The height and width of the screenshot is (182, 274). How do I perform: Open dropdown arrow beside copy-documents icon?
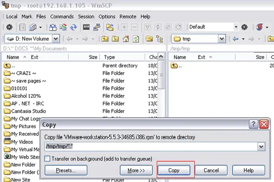pos(40,27)
